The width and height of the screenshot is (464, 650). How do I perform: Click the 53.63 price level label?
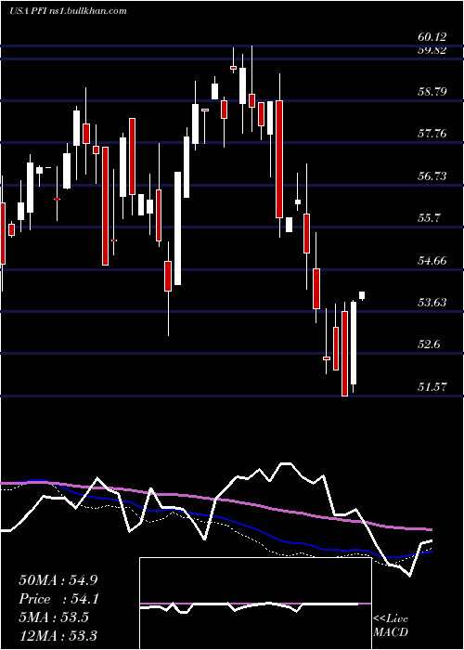432,303
